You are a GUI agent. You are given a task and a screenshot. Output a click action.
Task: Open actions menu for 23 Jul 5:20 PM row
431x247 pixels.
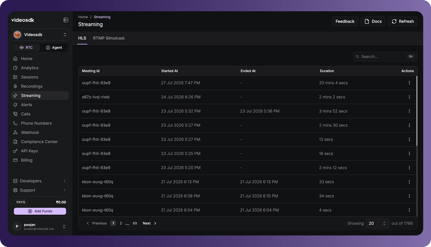click(x=409, y=168)
